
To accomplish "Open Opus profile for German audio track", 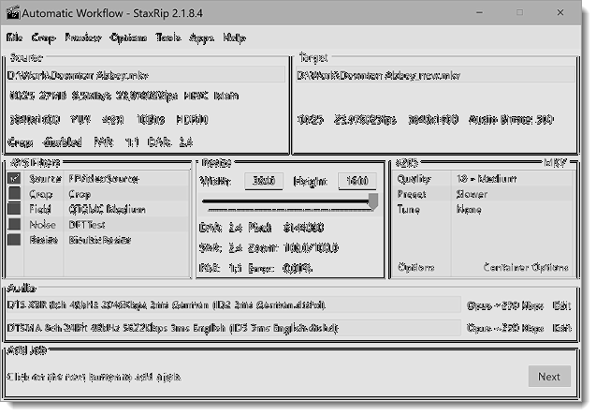I will pos(505,305).
